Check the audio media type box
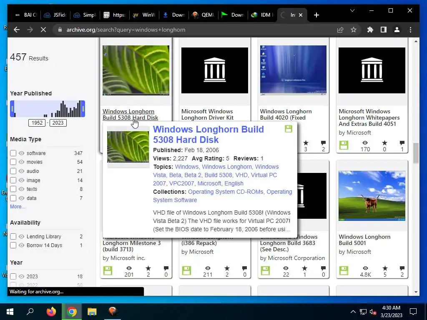The height and width of the screenshot is (320, 427). point(13,171)
